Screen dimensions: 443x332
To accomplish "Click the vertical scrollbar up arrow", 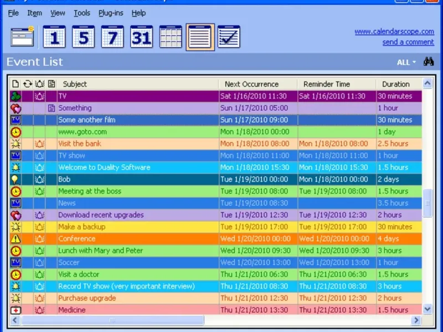I will 427,84.
